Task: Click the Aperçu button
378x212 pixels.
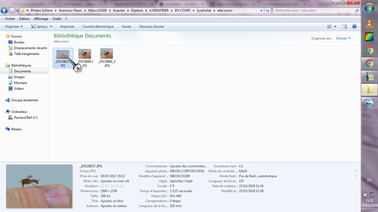Action: (x=39, y=26)
